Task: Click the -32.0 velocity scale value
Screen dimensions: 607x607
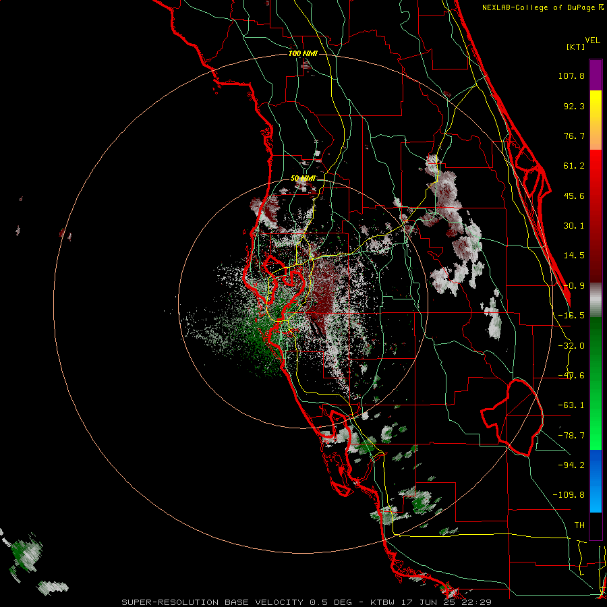Action: point(571,346)
